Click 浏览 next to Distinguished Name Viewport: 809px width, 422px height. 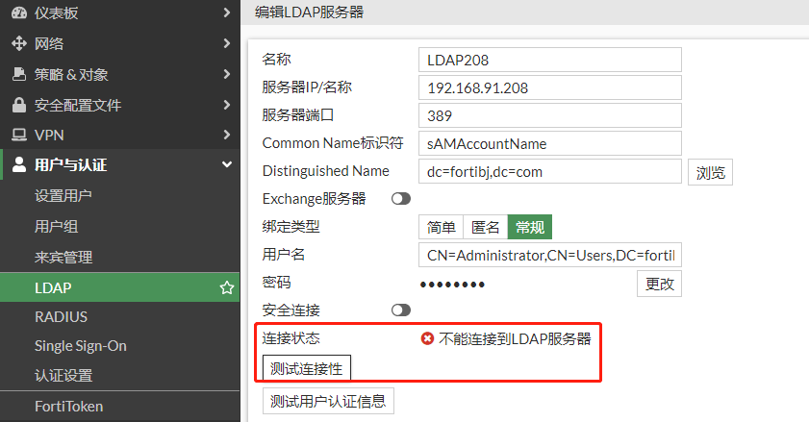point(710,173)
